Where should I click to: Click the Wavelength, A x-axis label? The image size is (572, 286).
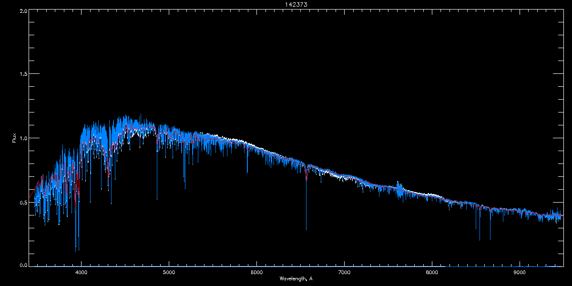(296, 278)
